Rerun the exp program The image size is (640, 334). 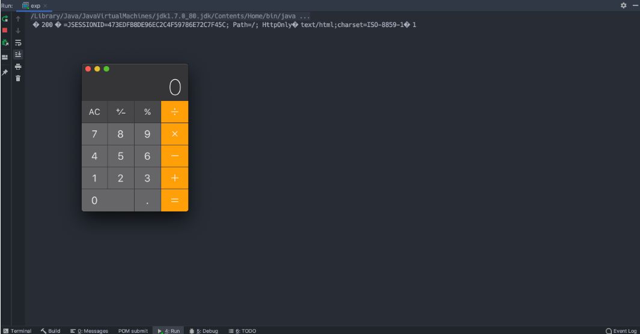pyautogui.click(x=5, y=19)
